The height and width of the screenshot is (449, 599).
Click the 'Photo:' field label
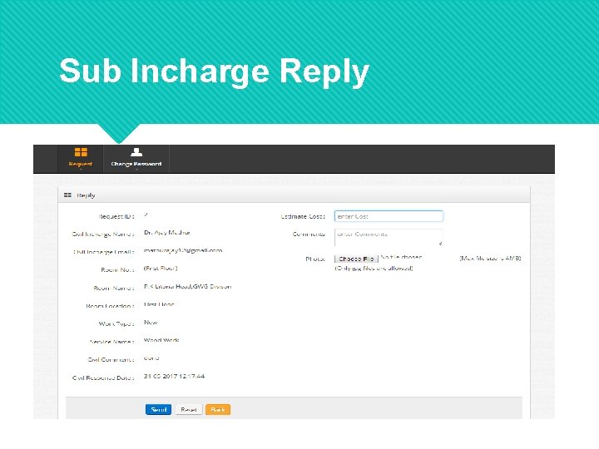pyautogui.click(x=315, y=259)
